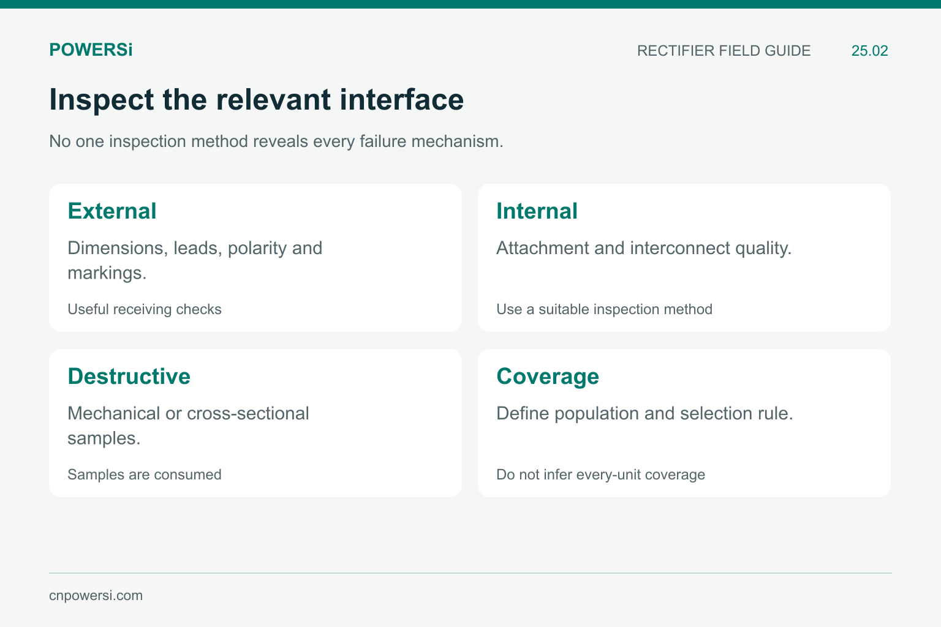Viewport: 941px width, 627px height.
Task: Select the 'Samples are consumed' note
Action: [145, 475]
